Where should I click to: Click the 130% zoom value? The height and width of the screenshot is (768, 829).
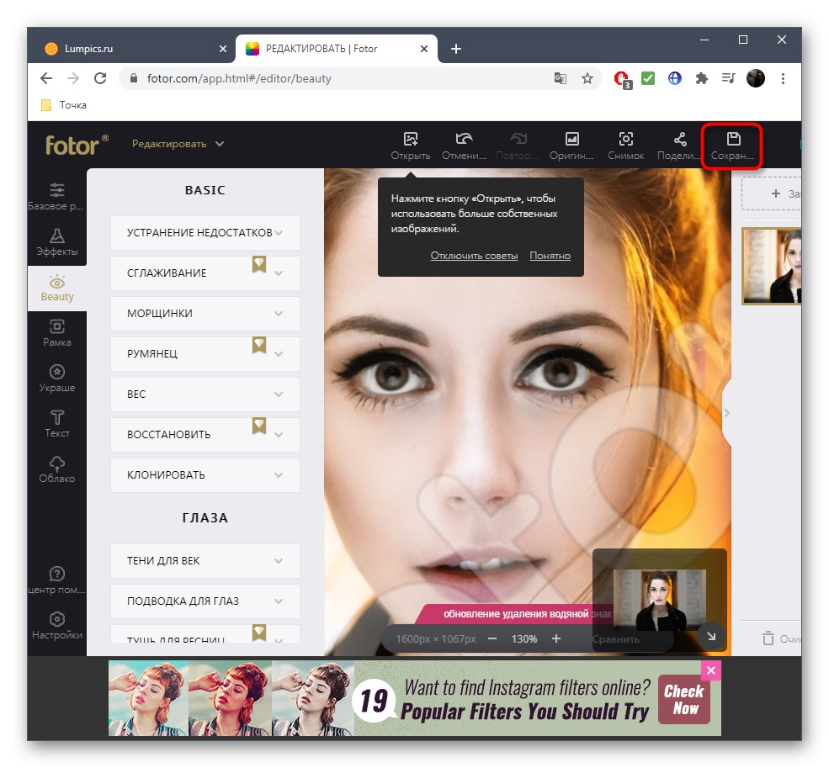pos(524,639)
